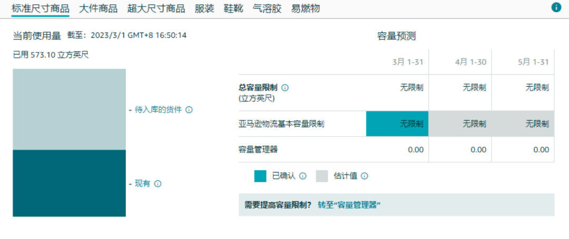Switch to the 服装 tab
Screen dimensions: 569x239
tap(203, 8)
